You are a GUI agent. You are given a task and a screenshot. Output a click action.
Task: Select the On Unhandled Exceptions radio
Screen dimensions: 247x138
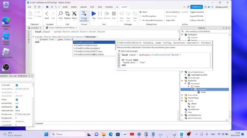(140, 20)
